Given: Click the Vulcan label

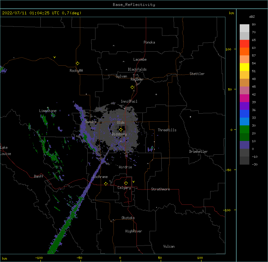Looking at the screenshot, I should [x=169, y=246].
